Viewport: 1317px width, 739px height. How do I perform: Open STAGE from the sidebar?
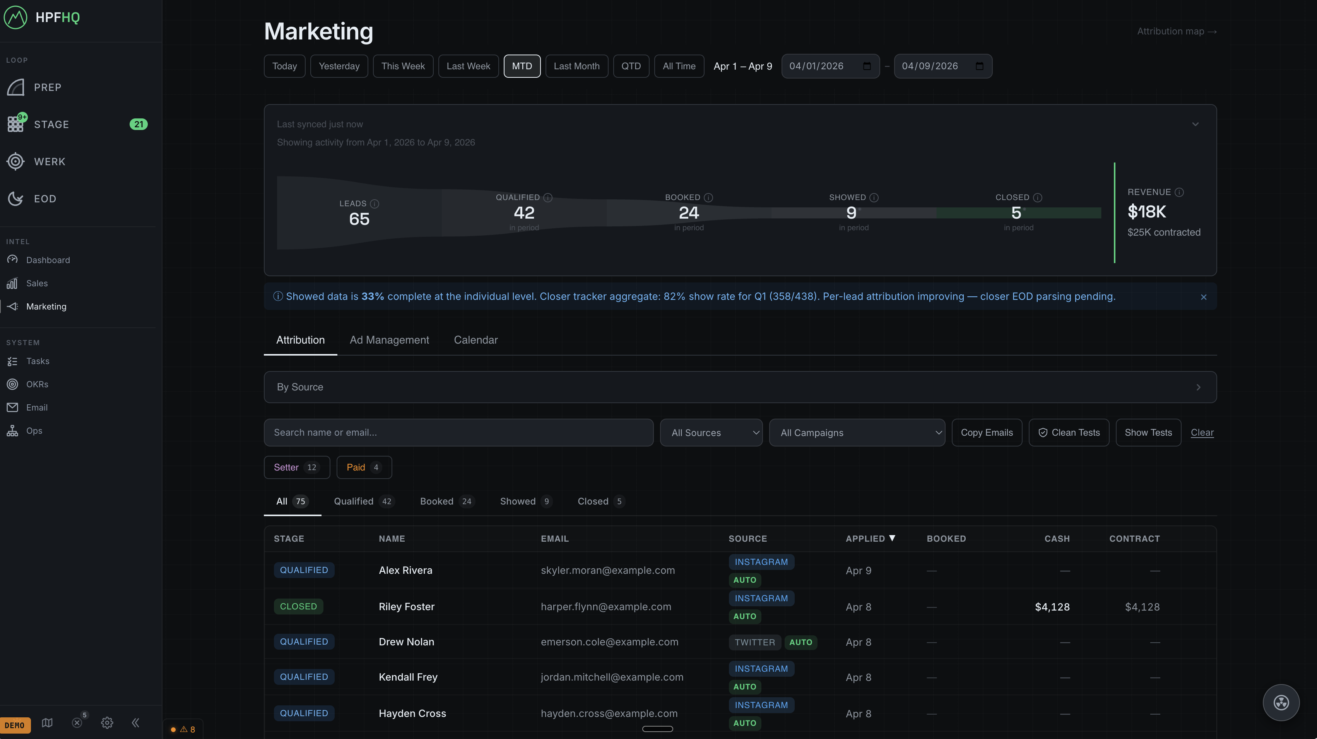click(51, 124)
